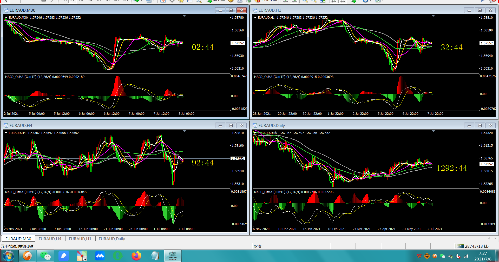
Task: Expand the EURAUD,M30 chart triangle menu
Action: (x=6, y=18)
